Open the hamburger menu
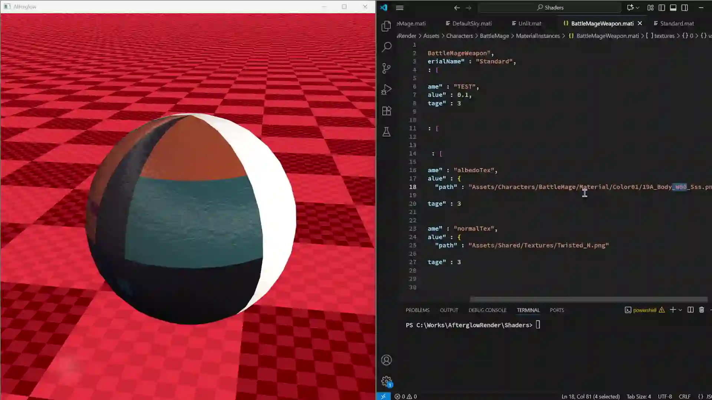This screenshot has height=400, width=712. click(399, 7)
